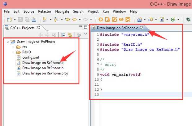192x126 pixels.
Task: Collapse the Draw Image on RePhone project
Action: pos(8,42)
